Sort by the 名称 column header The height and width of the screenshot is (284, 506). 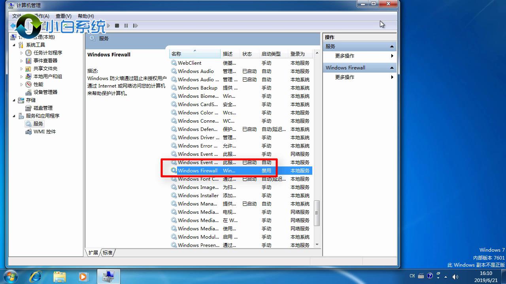point(195,54)
